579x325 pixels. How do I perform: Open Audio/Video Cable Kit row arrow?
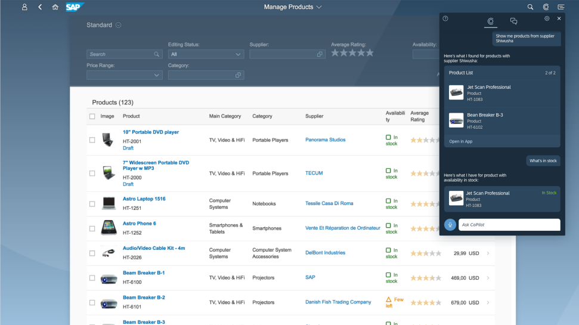[488, 253]
